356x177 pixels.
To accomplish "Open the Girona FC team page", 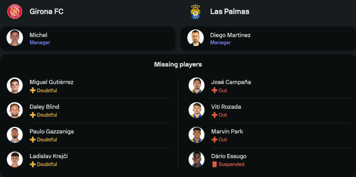I will 46,11.
